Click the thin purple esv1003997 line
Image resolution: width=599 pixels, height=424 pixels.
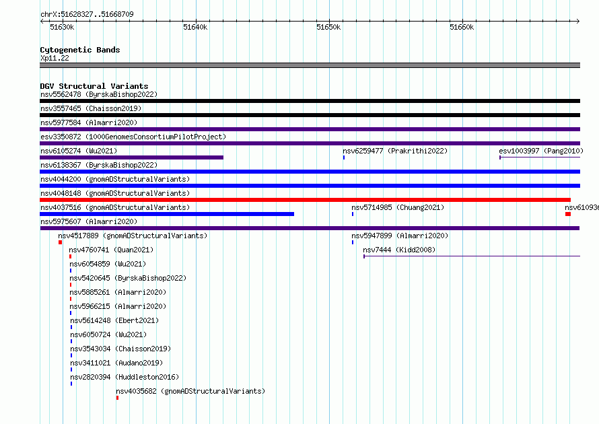540,157
